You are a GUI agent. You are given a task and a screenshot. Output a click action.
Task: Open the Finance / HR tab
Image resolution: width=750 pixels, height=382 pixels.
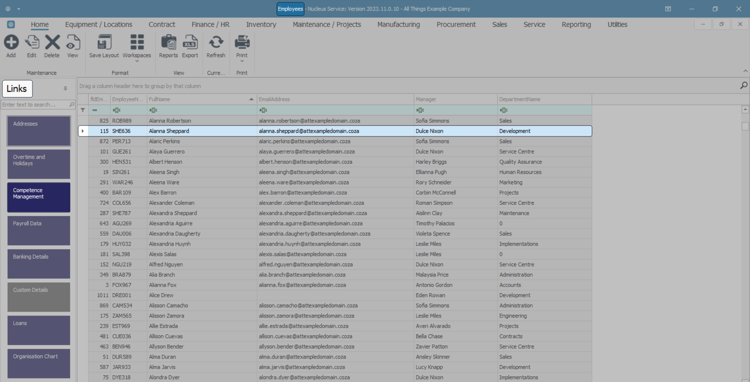coord(210,24)
